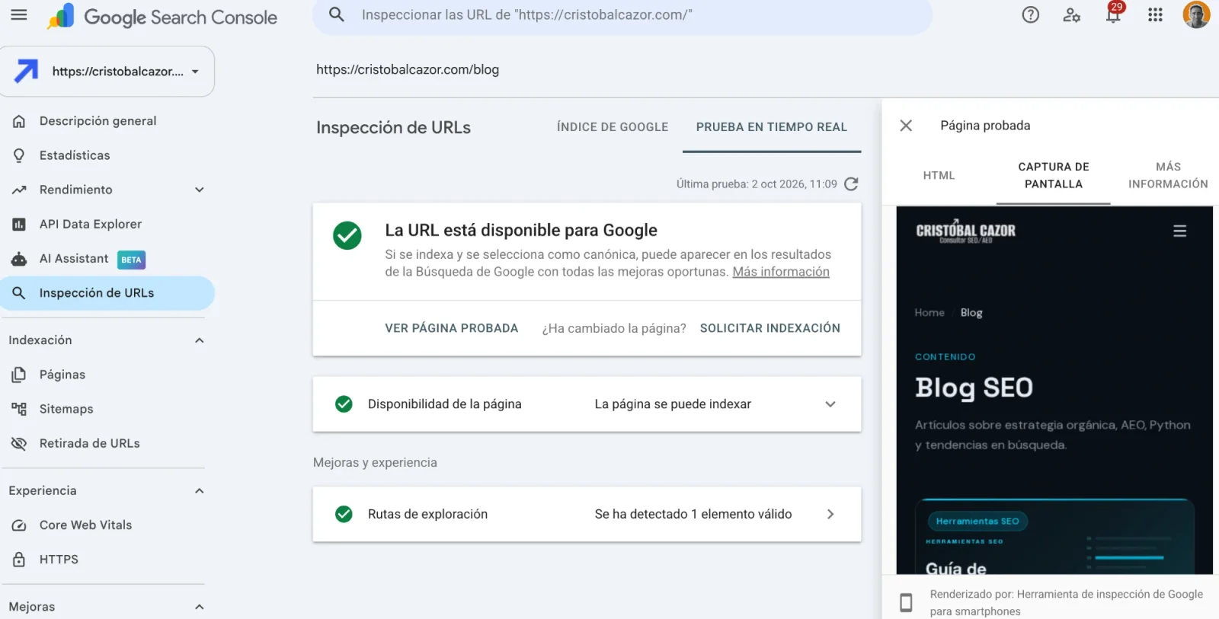Click the smartphone device icon
The image size is (1219, 619).
[906, 602]
